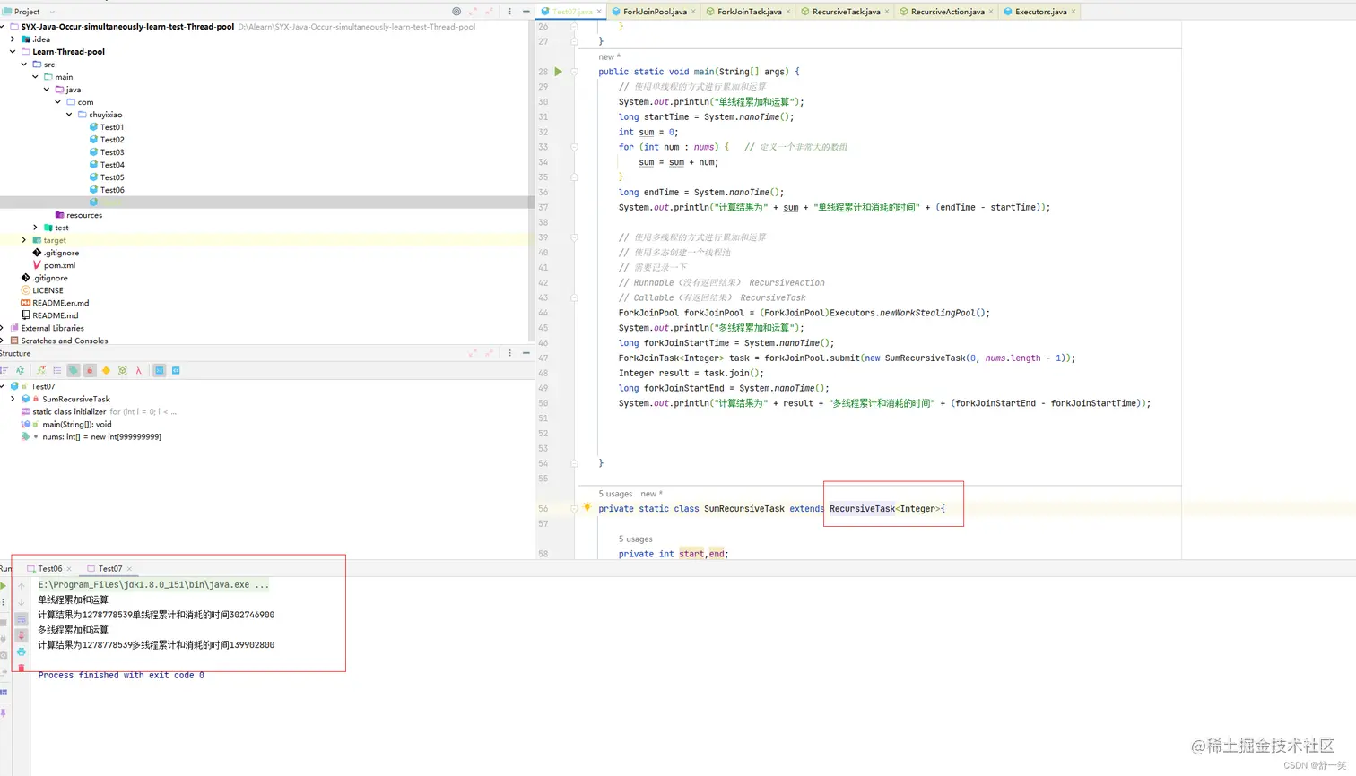Open the Project view dropdown
The image size is (1356, 776).
tap(51, 12)
